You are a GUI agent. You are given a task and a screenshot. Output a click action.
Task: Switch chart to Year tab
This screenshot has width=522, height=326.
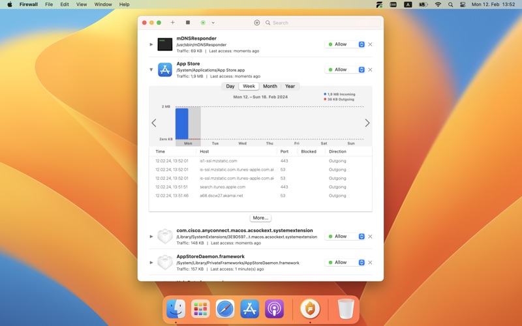click(290, 86)
